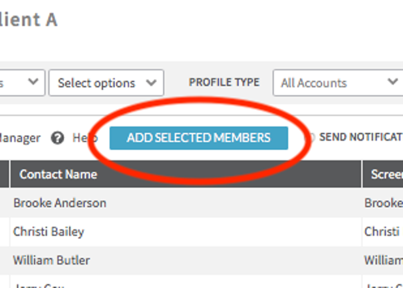
Task: Click the PROFILE TYPE label
Action: point(224,82)
